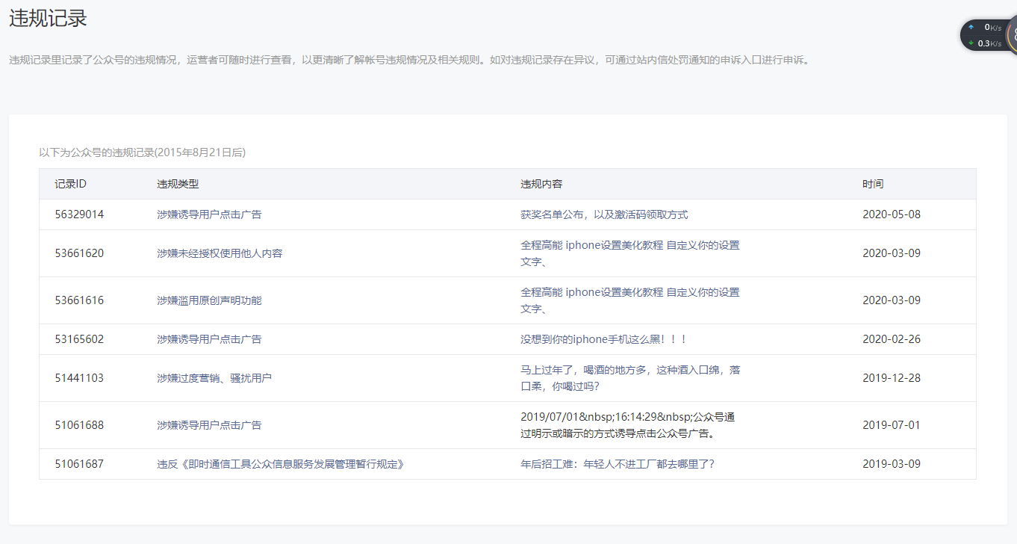
Task: Click 涉嫌滥用原创声明功能 violation type
Action: point(209,300)
